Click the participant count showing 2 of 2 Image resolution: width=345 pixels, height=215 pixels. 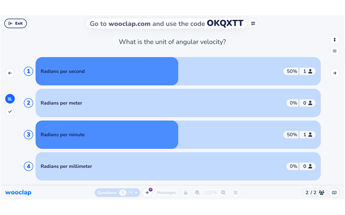[315, 192]
